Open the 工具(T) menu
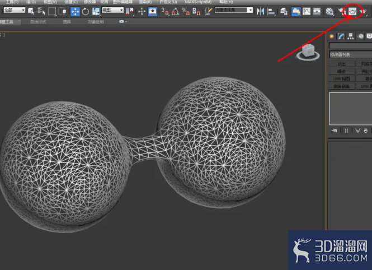Screen dimensions: 372x270 point(12,2)
